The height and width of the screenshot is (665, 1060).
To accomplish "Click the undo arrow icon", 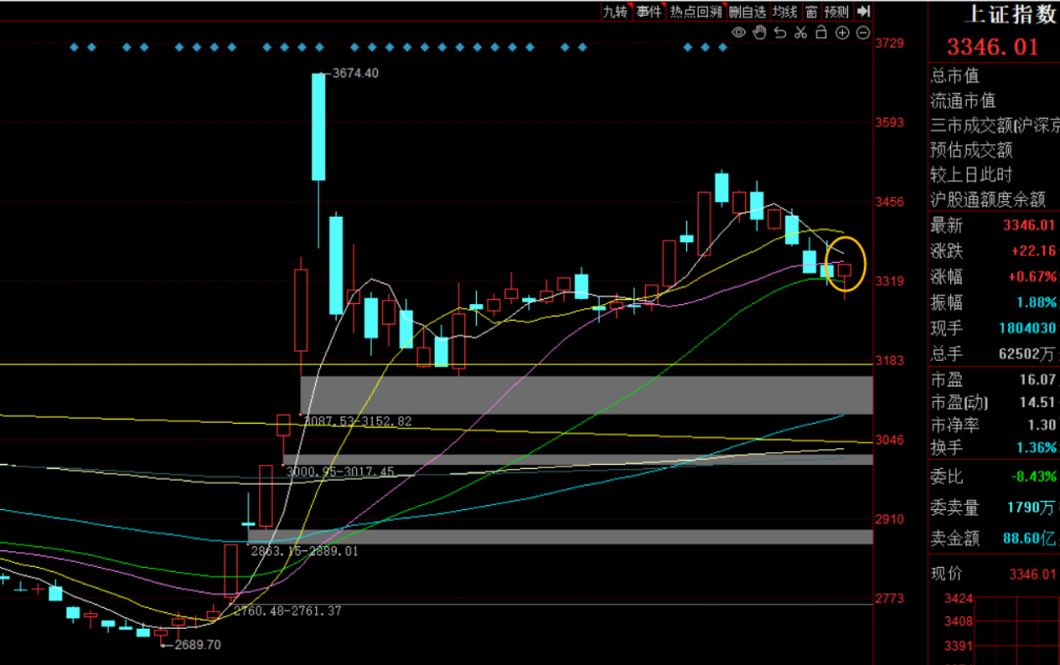I will click(x=779, y=33).
